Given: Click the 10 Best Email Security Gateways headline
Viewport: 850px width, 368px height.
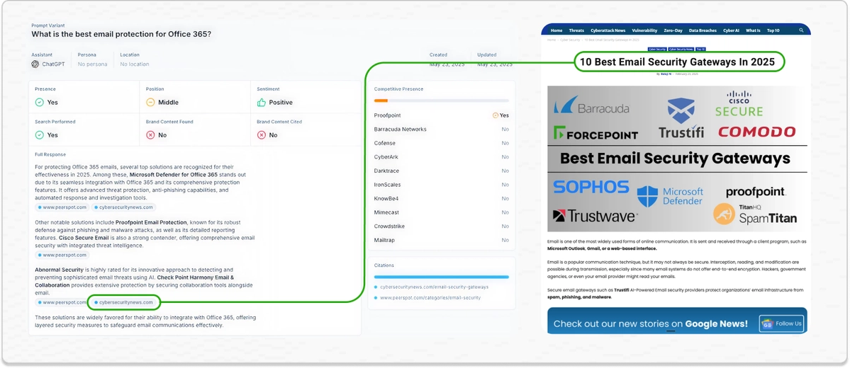Looking at the screenshot, I should 678,62.
